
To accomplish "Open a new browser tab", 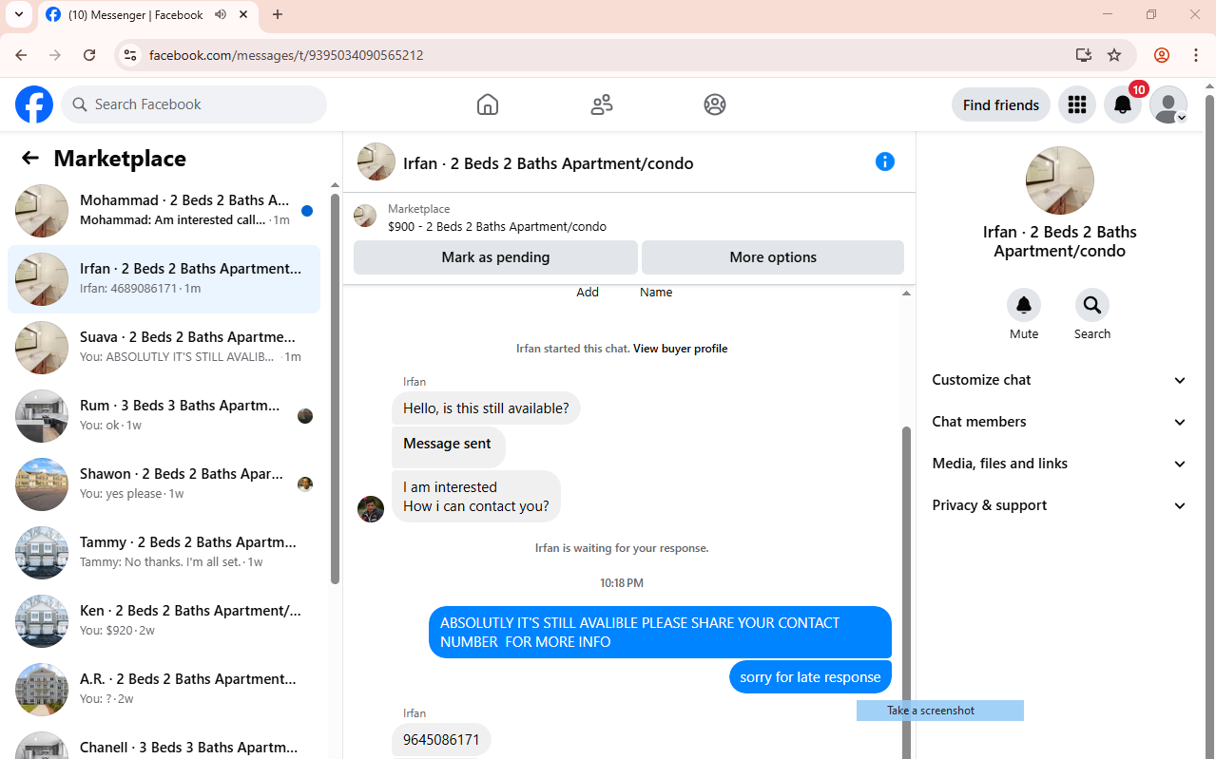I will (x=278, y=14).
